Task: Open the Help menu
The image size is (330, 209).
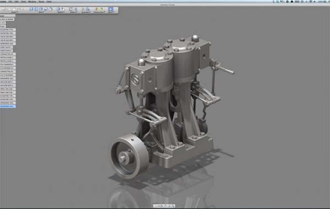Action: pyautogui.click(x=49, y=2)
